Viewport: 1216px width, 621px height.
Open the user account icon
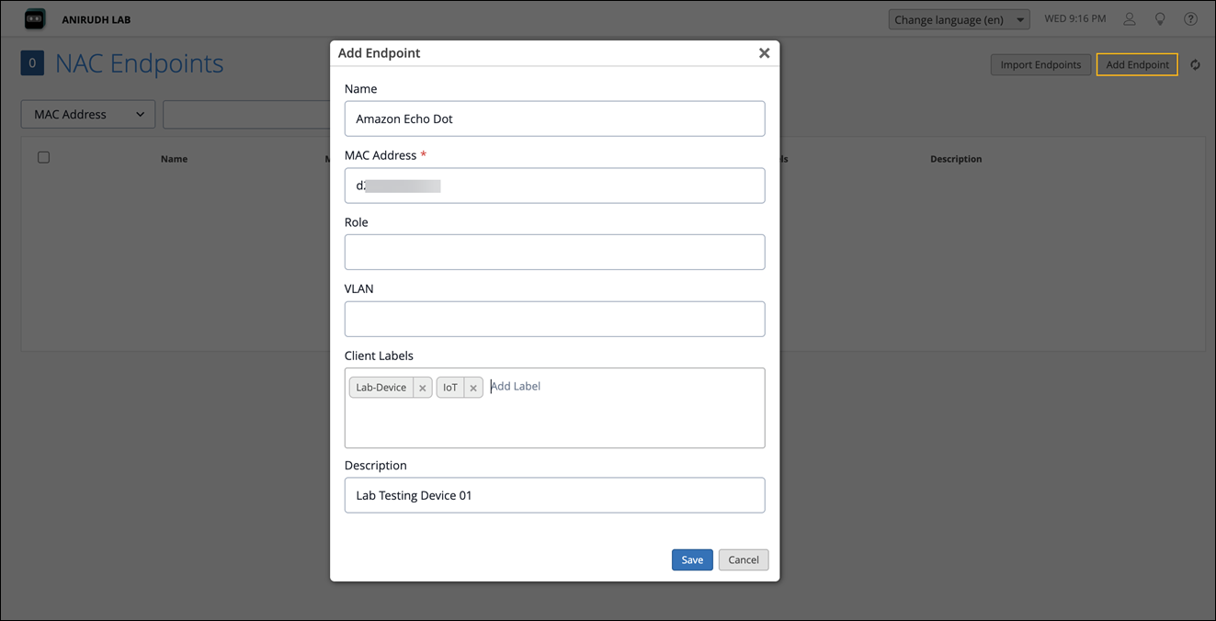(1130, 19)
